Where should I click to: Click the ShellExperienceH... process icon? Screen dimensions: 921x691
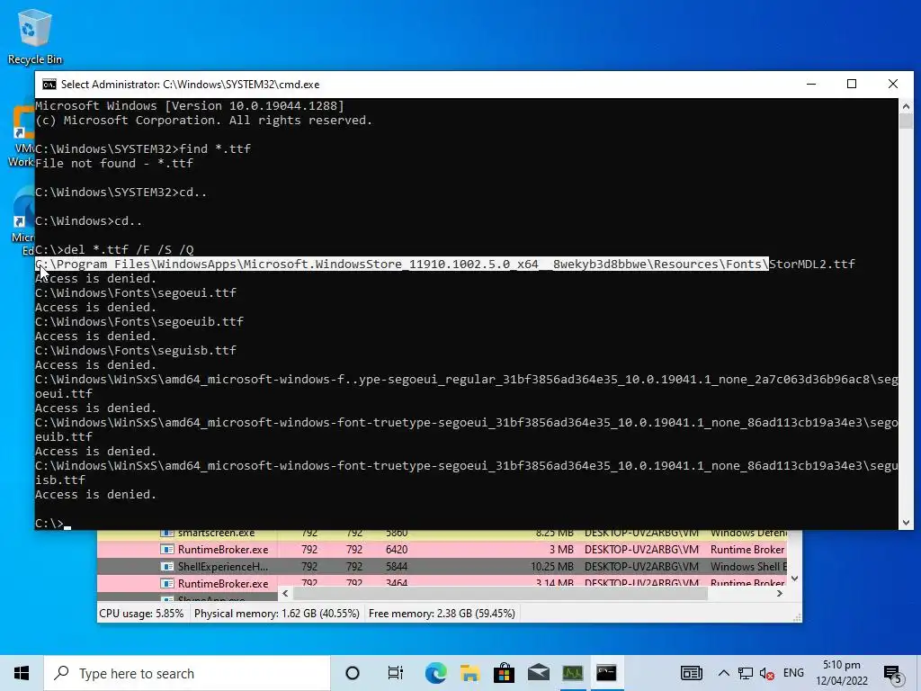(x=167, y=567)
